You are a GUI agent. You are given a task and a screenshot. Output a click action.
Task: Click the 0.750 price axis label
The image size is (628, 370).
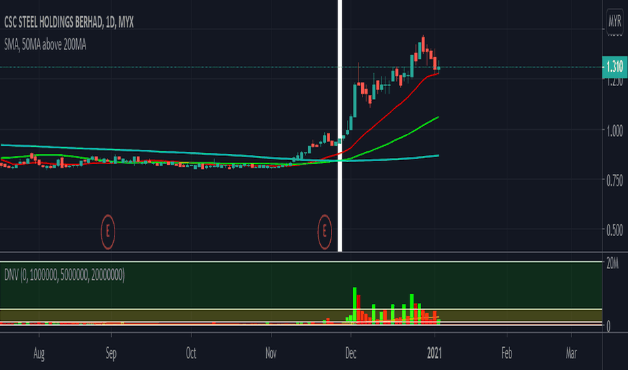615,180
